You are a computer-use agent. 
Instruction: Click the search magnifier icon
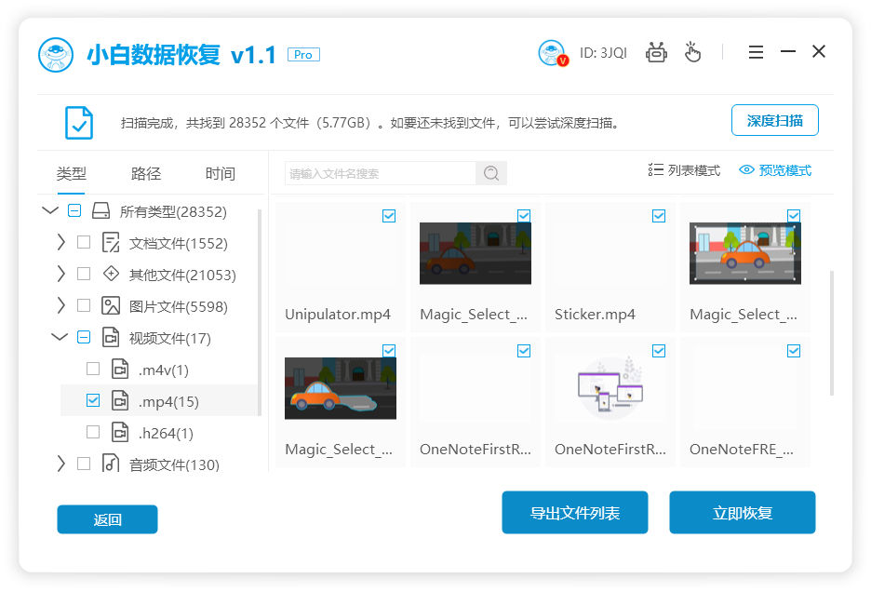491,173
